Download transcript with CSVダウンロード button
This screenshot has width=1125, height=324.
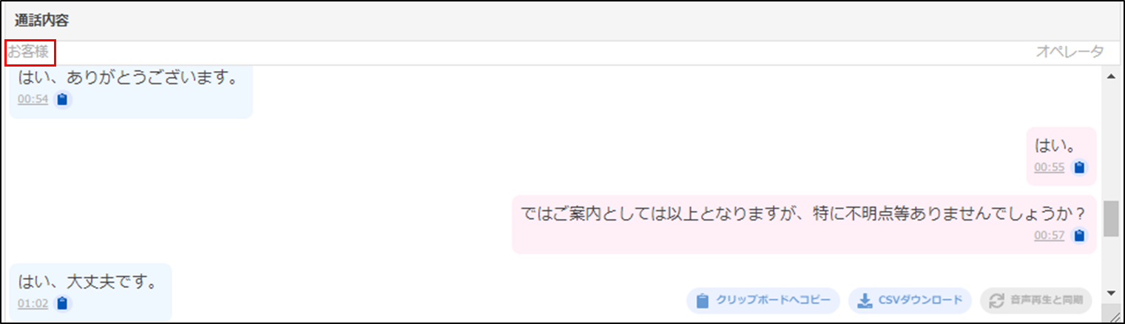[x=910, y=300]
